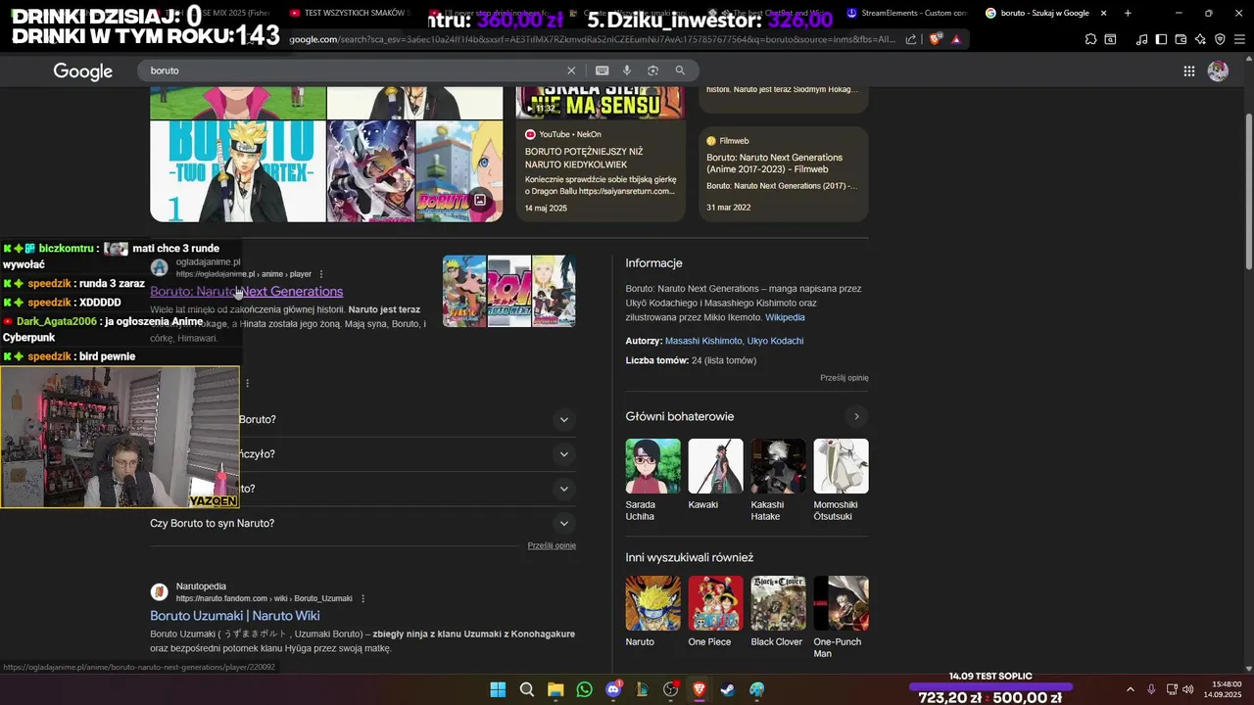
Task: Open File Explorer from the taskbar
Action: pos(555,689)
